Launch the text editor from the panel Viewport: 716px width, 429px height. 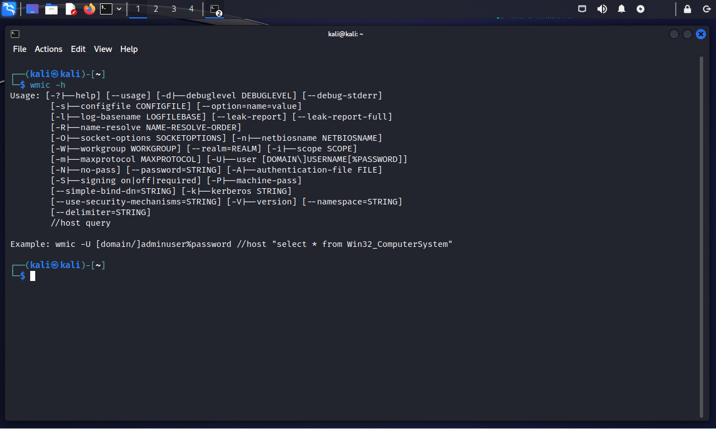tap(70, 9)
